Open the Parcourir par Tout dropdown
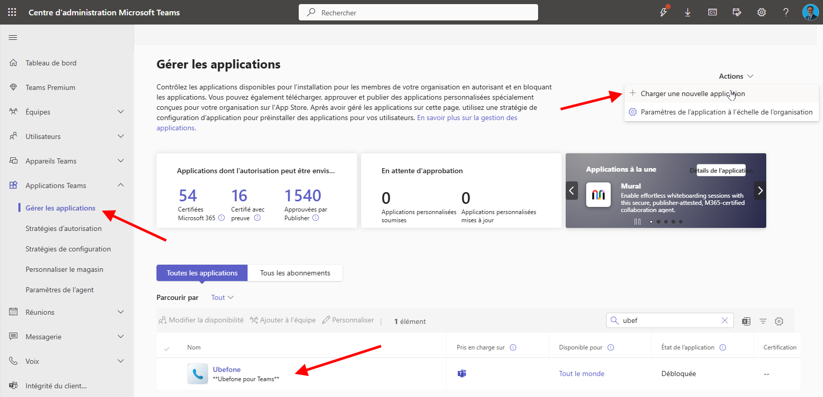Screen dimensions: 823x397 tap(223, 297)
